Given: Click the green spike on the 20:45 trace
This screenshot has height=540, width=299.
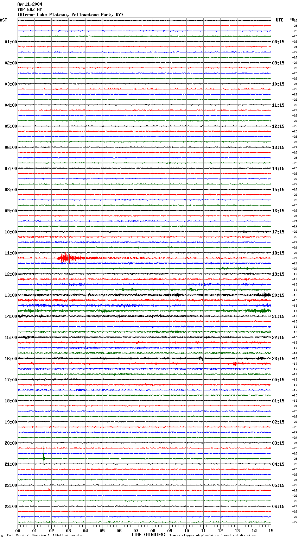Looking at the screenshot, I should 44,456.
